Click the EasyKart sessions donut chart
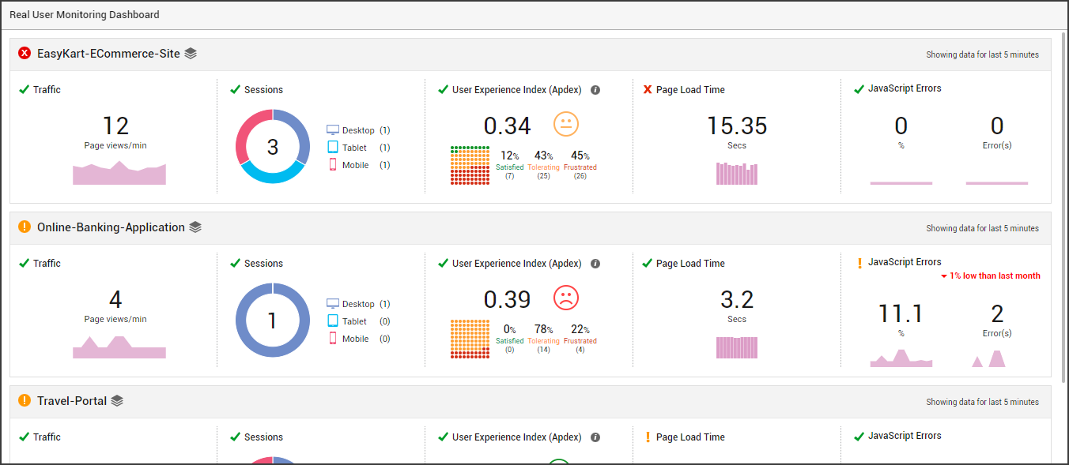The height and width of the screenshot is (465, 1069). pos(273,147)
